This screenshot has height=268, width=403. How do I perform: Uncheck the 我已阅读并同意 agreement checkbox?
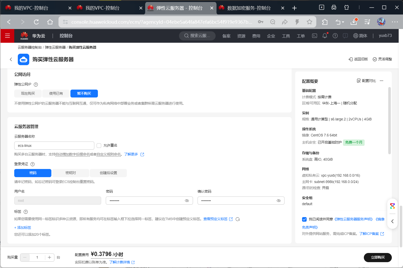[304, 219]
